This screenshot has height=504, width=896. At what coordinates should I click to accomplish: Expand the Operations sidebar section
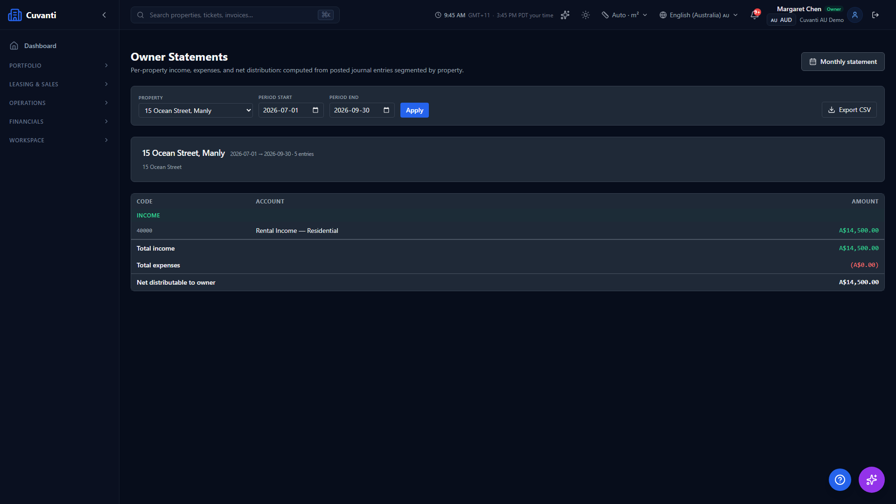click(59, 103)
